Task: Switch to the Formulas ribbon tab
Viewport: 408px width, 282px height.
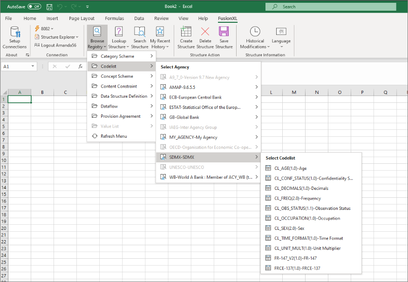Action: (x=114, y=19)
